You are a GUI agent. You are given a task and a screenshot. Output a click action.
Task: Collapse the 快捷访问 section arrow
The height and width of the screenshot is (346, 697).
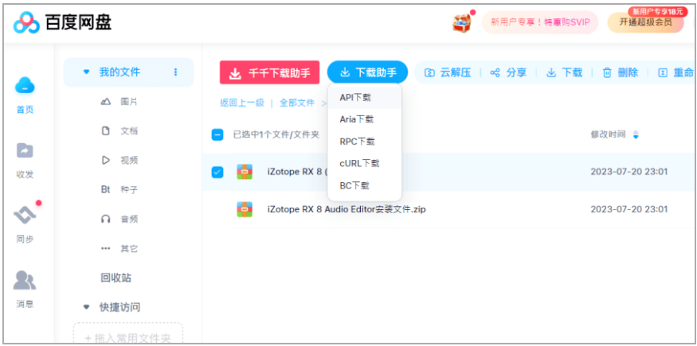[x=86, y=307]
